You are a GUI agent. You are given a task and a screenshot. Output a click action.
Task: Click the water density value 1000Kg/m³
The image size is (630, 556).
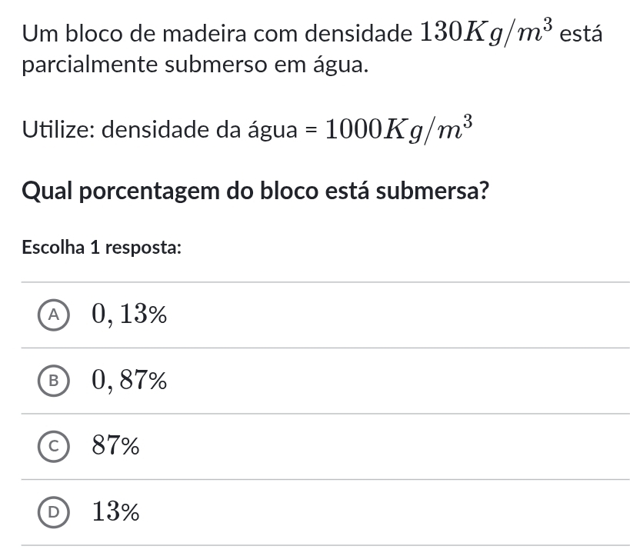tap(397, 128)
